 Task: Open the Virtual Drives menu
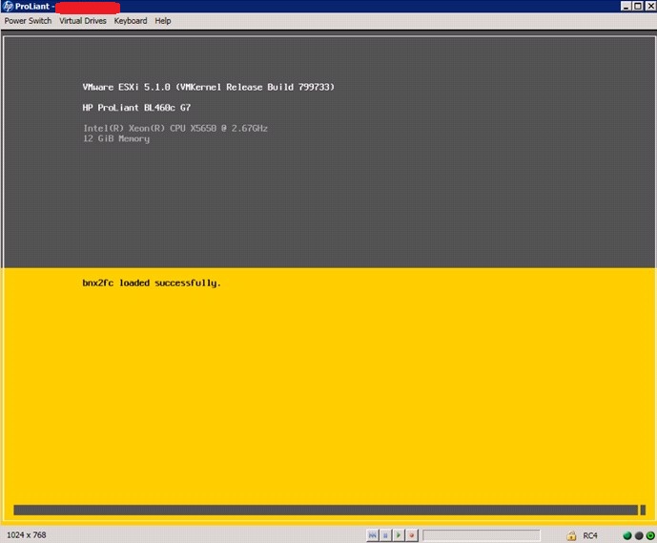point(83,21)
